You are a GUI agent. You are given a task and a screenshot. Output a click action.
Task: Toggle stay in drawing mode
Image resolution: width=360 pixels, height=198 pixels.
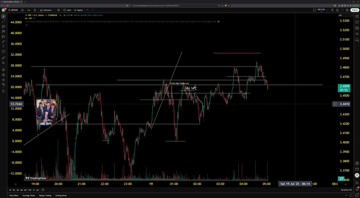(x=4, y=74)
